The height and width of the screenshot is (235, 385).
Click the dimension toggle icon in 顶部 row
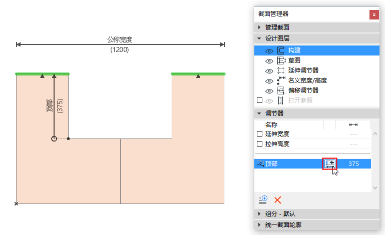pyautogui.click(x=329, y=163)
